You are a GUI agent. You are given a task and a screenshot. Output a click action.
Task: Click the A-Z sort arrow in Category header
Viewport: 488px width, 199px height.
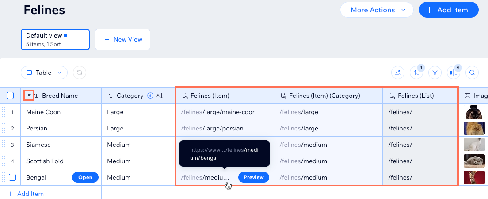pyautogui.click(x=160, y=96)
